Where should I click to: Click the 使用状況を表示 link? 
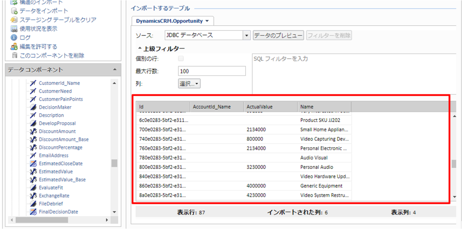38,28
